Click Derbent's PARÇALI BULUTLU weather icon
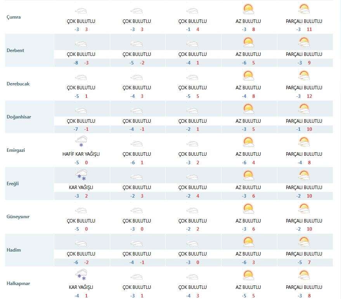The height and width of the screenshot is (299, 341). click(304, 42)
